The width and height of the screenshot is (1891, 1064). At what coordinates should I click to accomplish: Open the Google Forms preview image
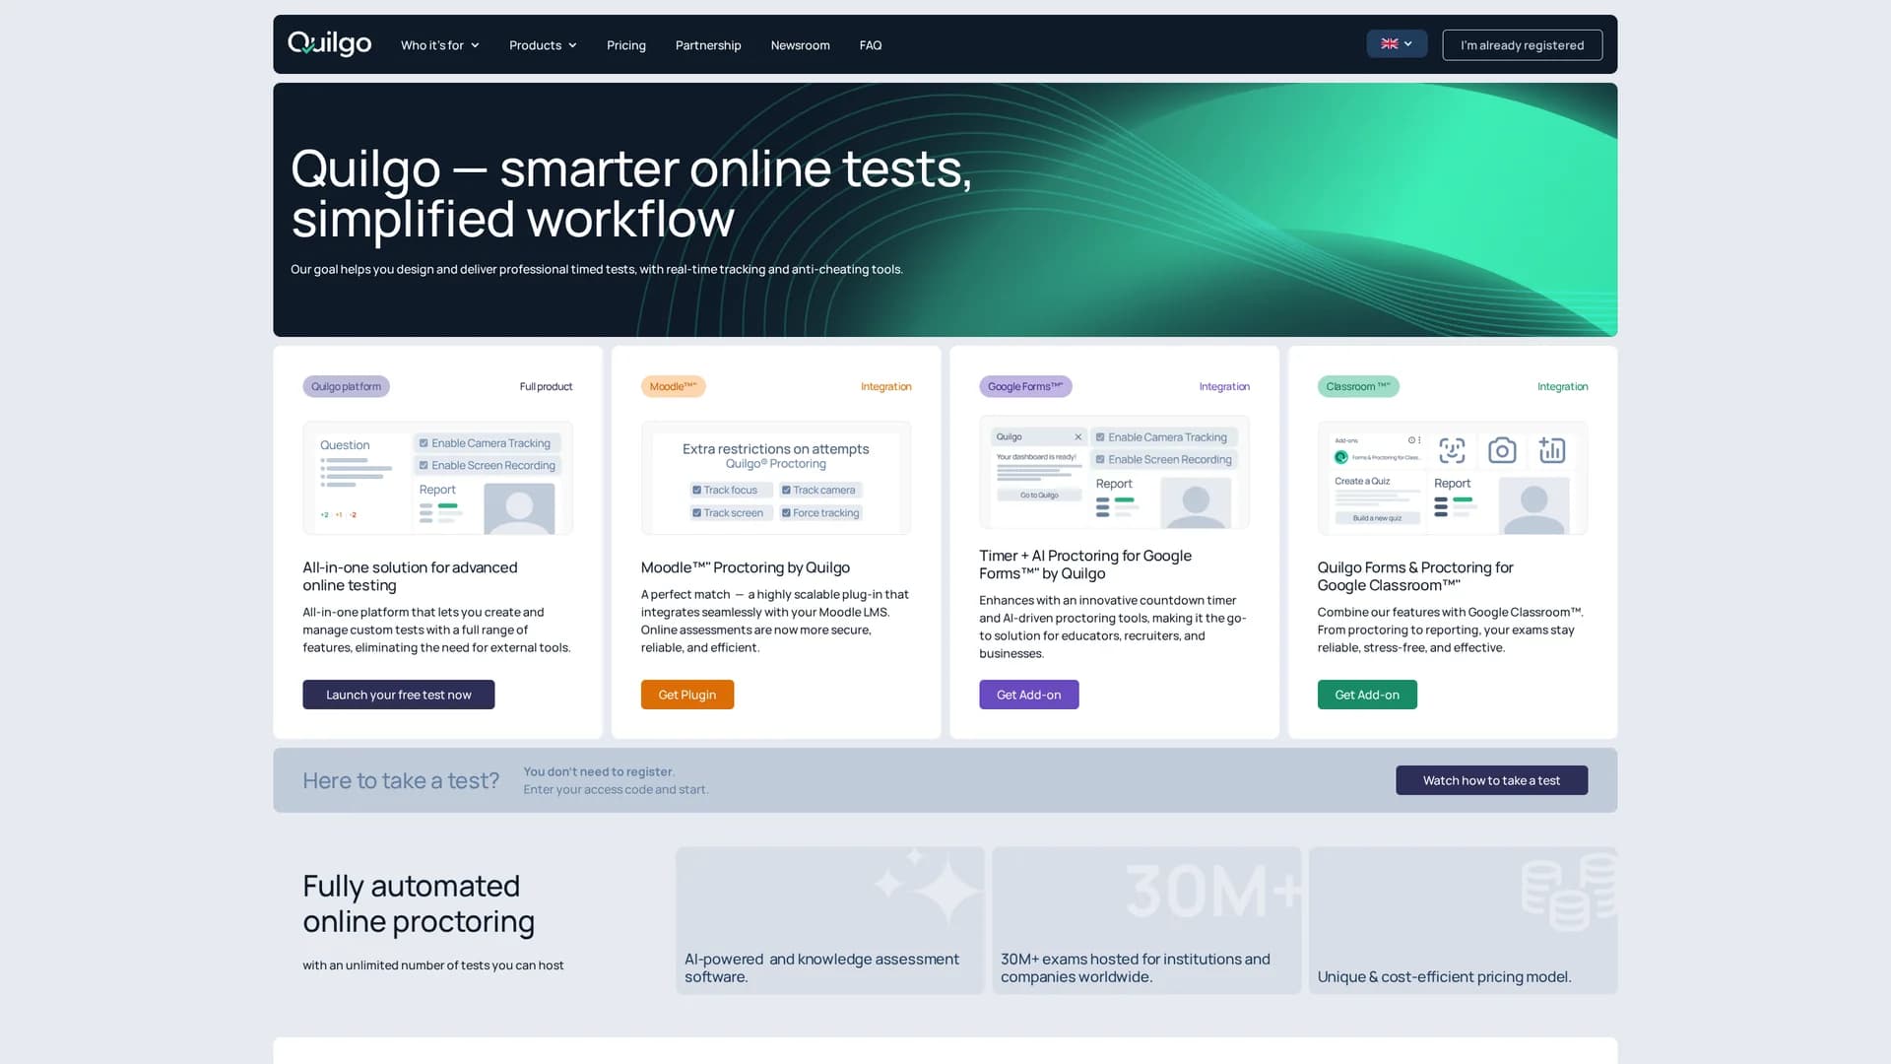point(1114,472)
